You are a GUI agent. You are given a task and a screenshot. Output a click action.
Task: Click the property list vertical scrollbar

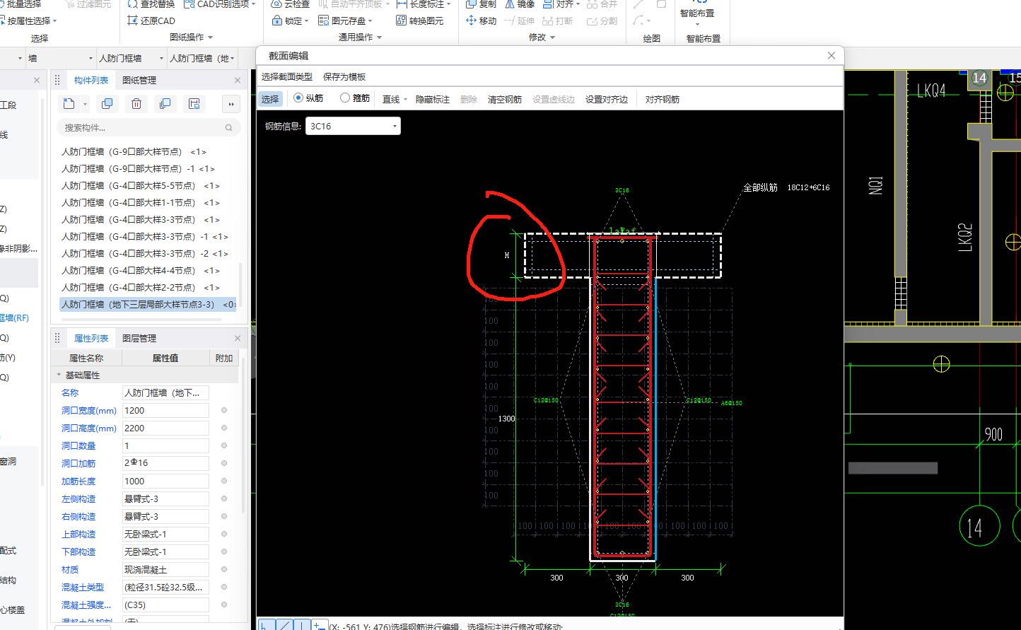tap(244, 435)
